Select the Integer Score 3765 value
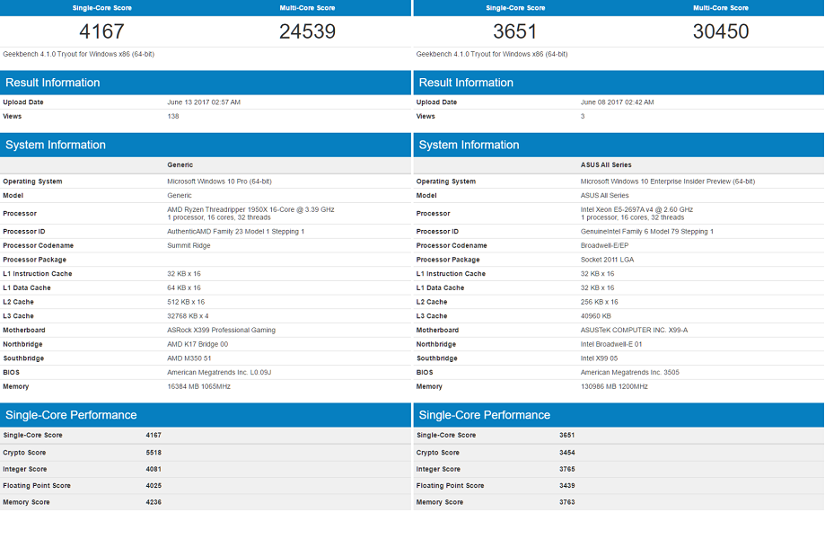This screenshot has height=539, width=825. (x=567, y=469)
